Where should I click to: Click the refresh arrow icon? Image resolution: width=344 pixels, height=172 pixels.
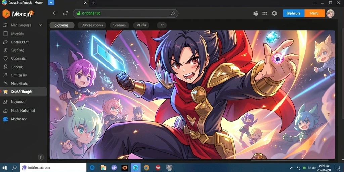click(x=66, y=13)
